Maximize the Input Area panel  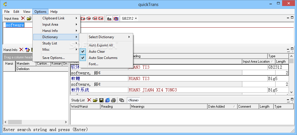(x=292, y=17)
